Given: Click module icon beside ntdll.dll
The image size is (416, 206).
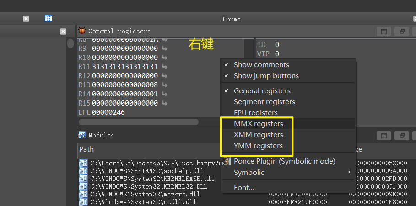Looking at the screenshot, I should [x=83, y=202].
